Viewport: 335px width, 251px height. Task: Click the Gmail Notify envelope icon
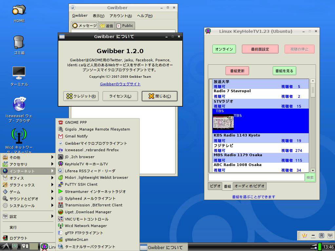pyautogui.click(x=61, y=136)
